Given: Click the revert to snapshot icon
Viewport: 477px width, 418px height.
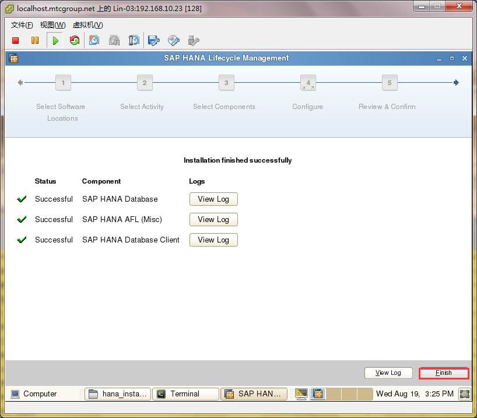Looking at the screenshot, I should (x=114, y=40).
